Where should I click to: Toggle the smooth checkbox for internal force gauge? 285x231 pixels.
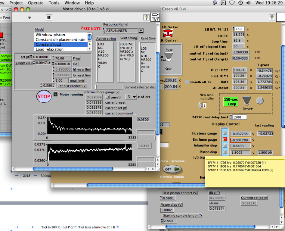click(x=107, y=97)
